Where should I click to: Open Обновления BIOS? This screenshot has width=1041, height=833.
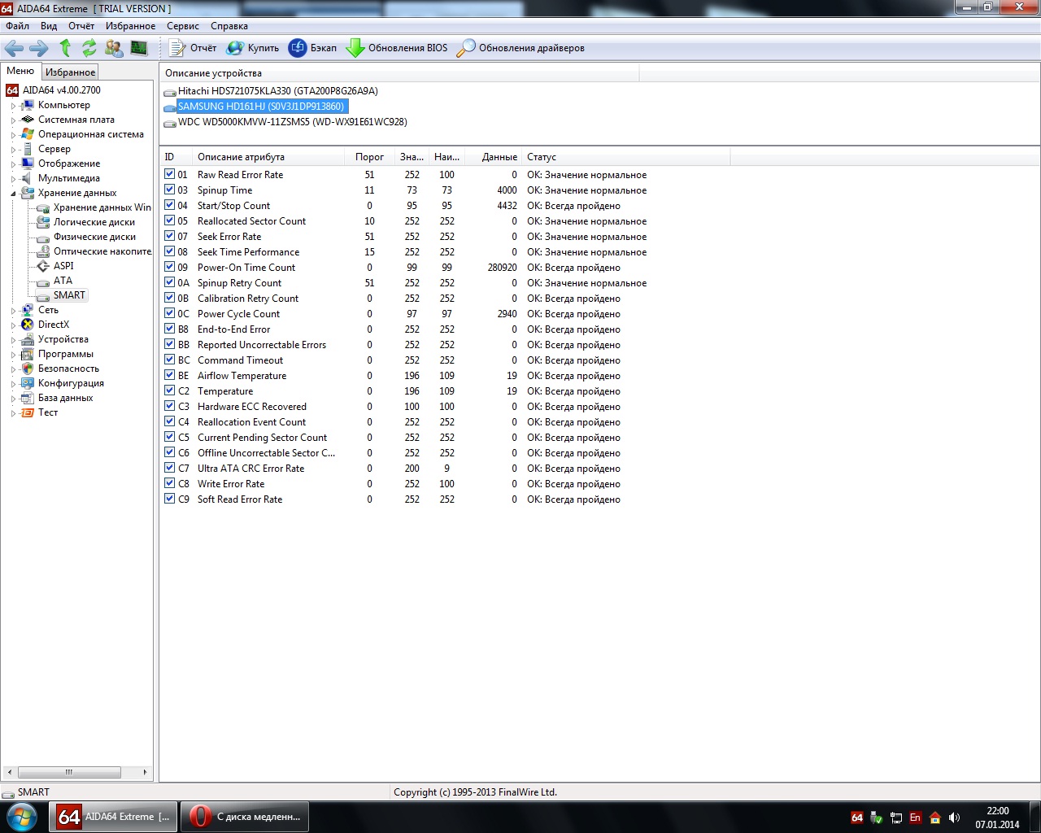point(397,48)
